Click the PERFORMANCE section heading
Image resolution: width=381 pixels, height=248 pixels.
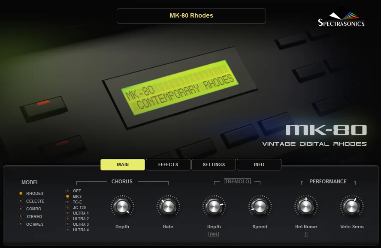point(328,182)
